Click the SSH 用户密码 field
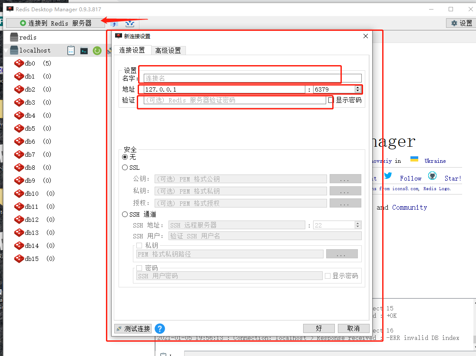This screenshot has height=356, width=476. (x=229, y=276)
